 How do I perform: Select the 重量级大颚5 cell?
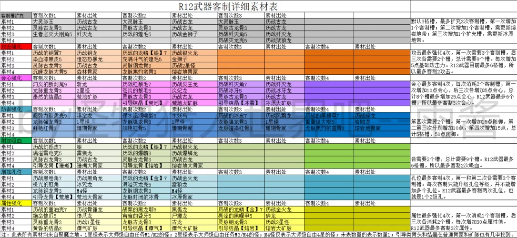coord(329,122)
